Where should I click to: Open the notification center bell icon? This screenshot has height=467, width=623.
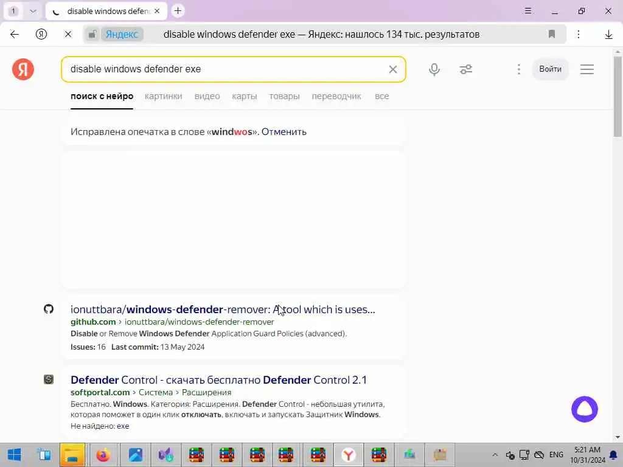(x=613, y=455)
